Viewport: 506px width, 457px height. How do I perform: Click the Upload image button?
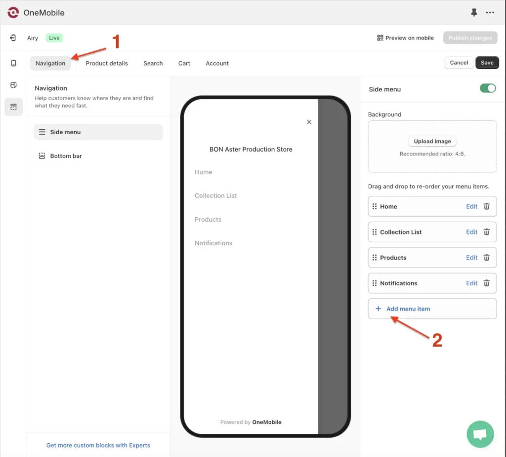point(432,141)
